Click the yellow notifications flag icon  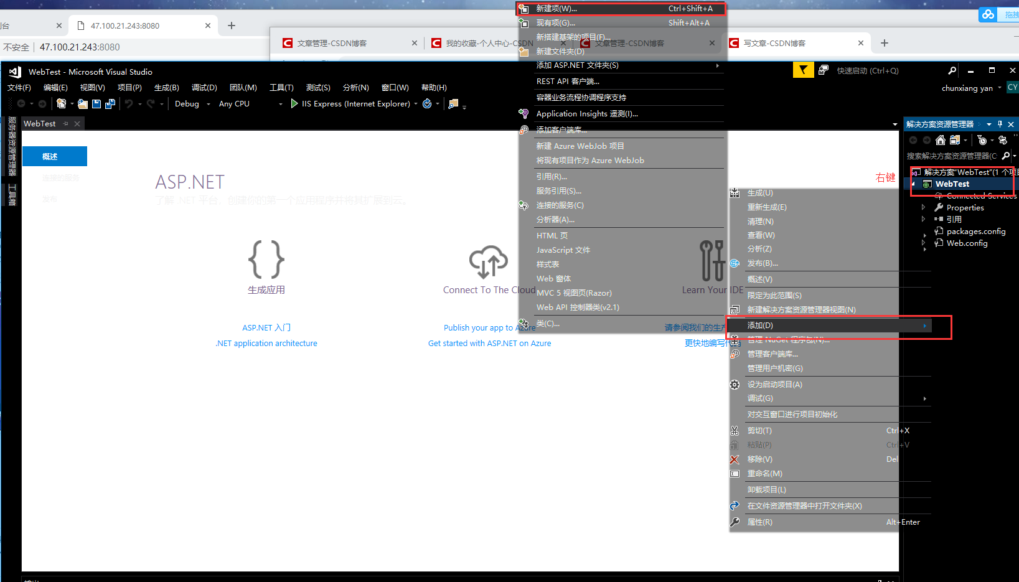coord(803,70)
